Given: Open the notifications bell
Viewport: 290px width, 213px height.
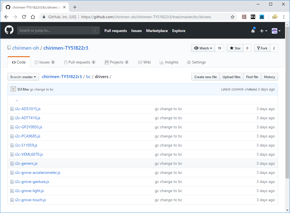Looking at the screenshot, I should pos(253,31).
